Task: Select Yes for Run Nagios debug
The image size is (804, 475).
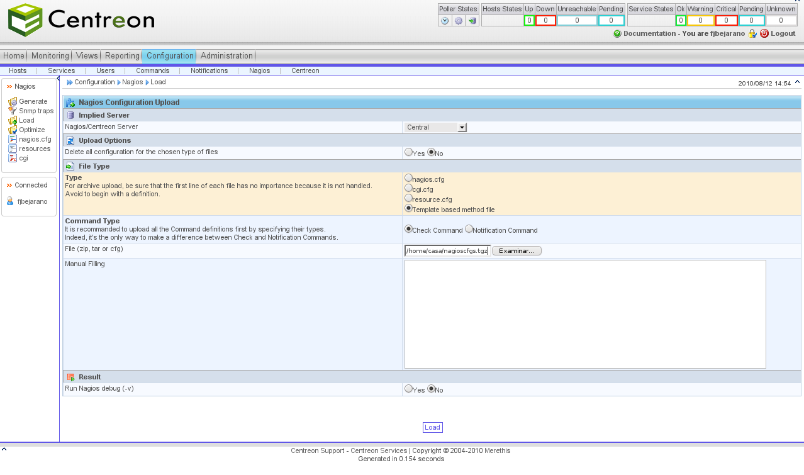Action: point(408,389)
